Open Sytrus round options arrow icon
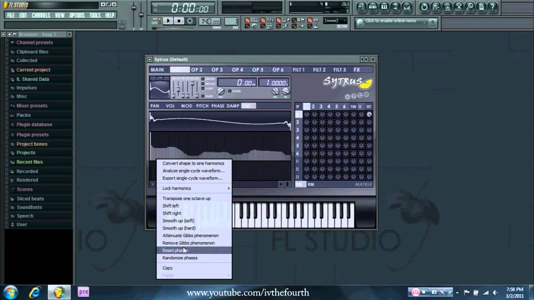 348,96
